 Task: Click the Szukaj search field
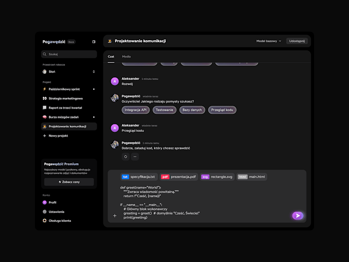[x=69, y=54]
